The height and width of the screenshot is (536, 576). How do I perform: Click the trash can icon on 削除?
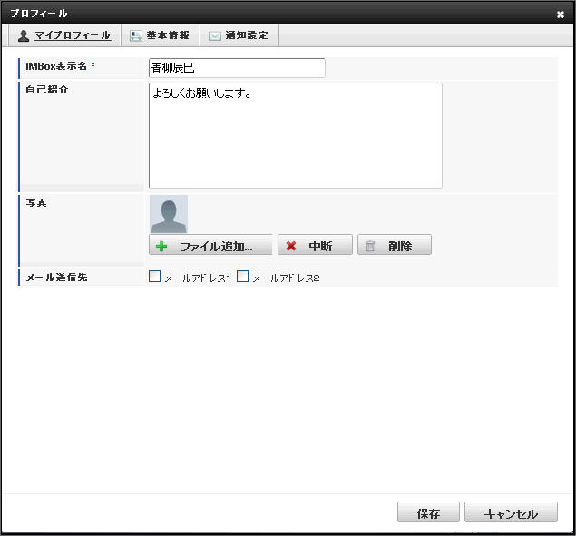coord(370,246)
